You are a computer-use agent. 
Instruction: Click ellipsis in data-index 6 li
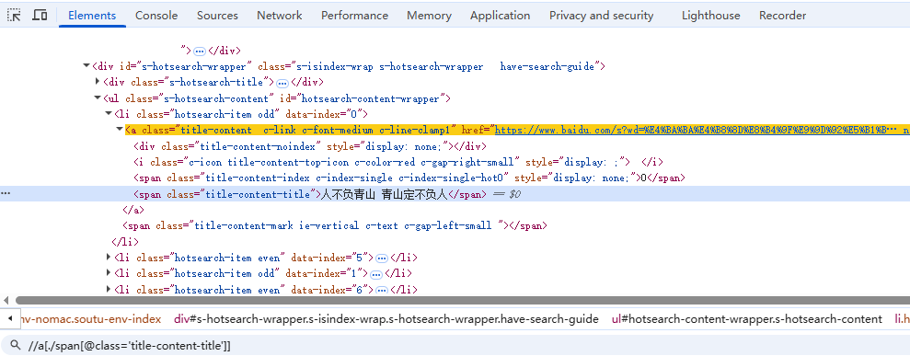(x=381, y=290)
